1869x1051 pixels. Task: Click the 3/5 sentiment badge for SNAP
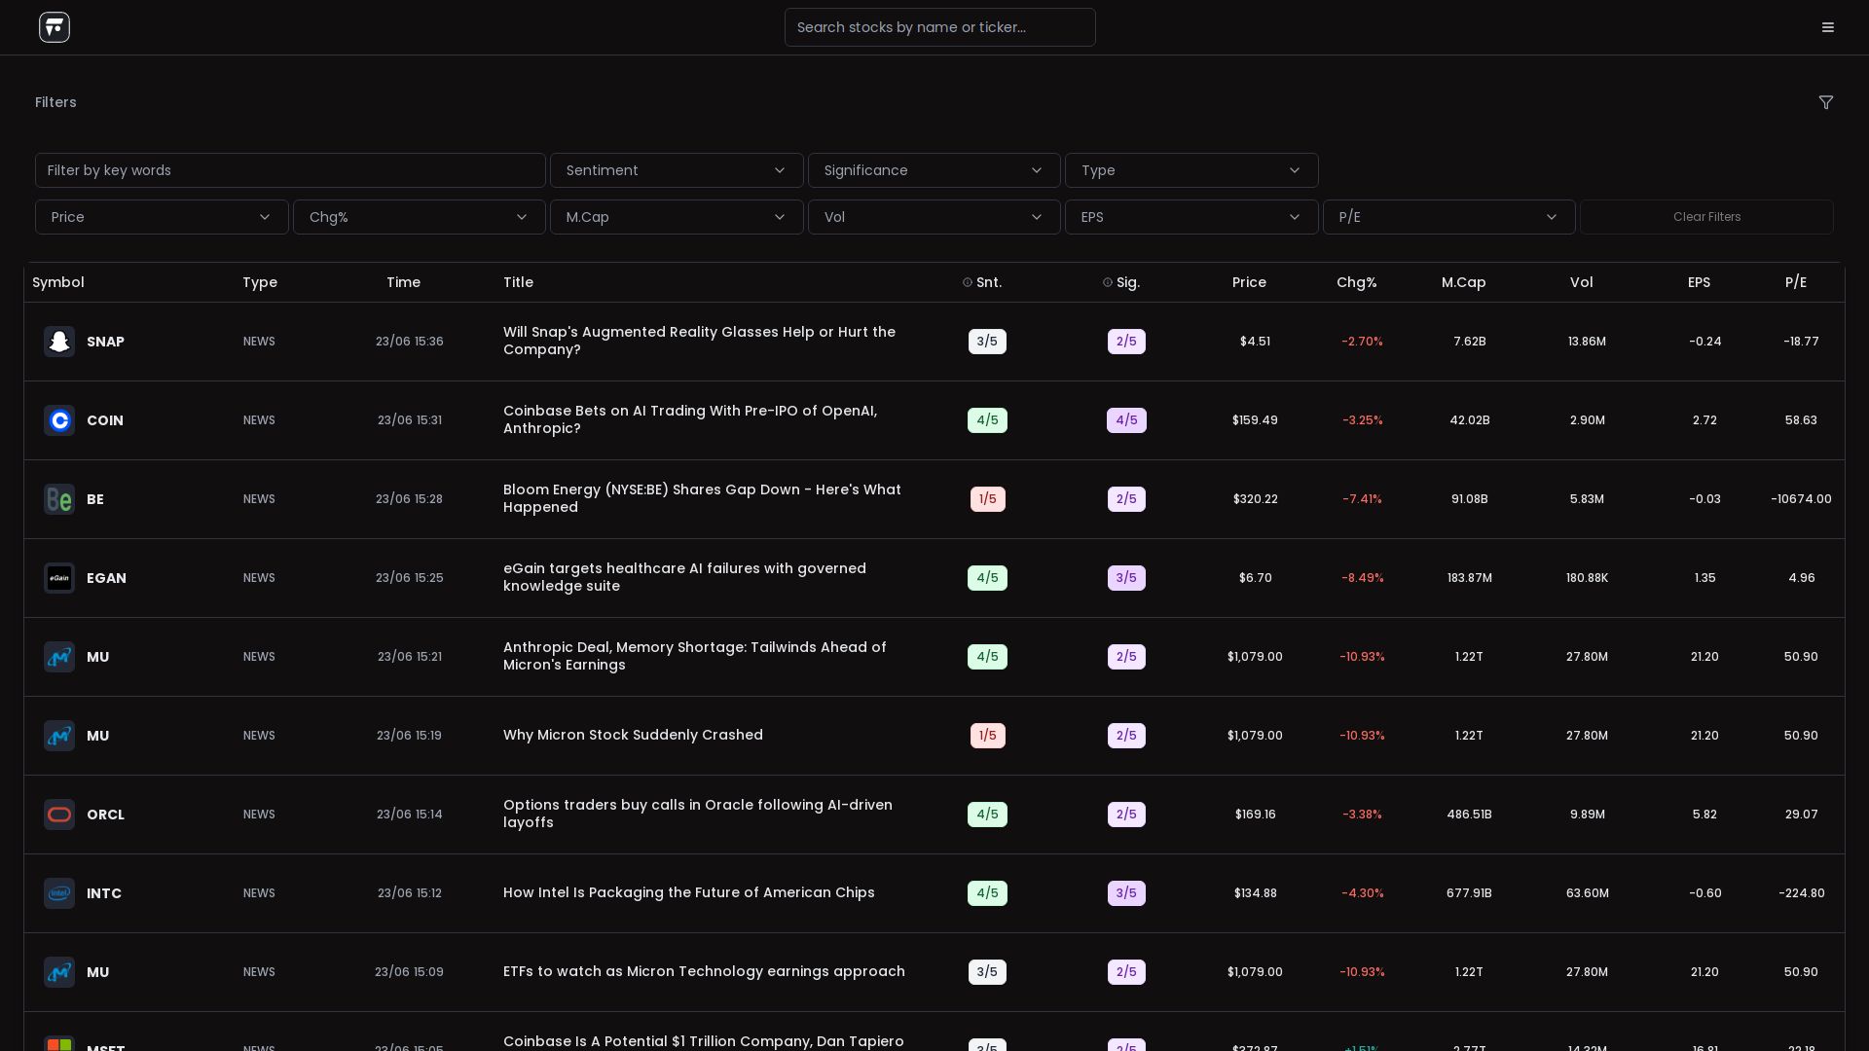[x=987, y=342]
